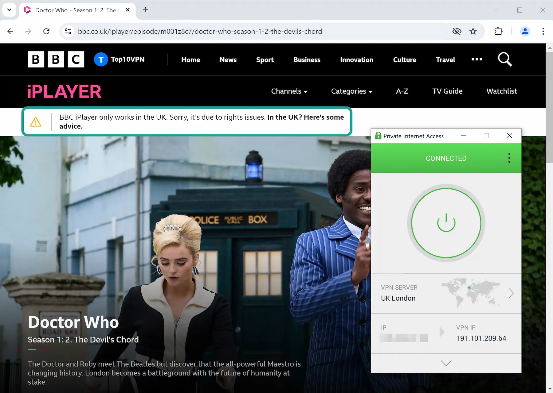Click the address bar URL
Viewport: 553px width, 393px height.
click(200, 31)
